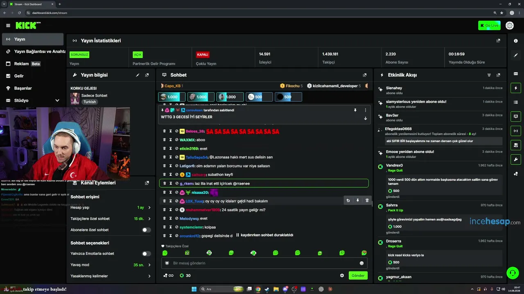Open Discord from the taskbar
This screenshot has height=294, width=524.
coord(285,289)
